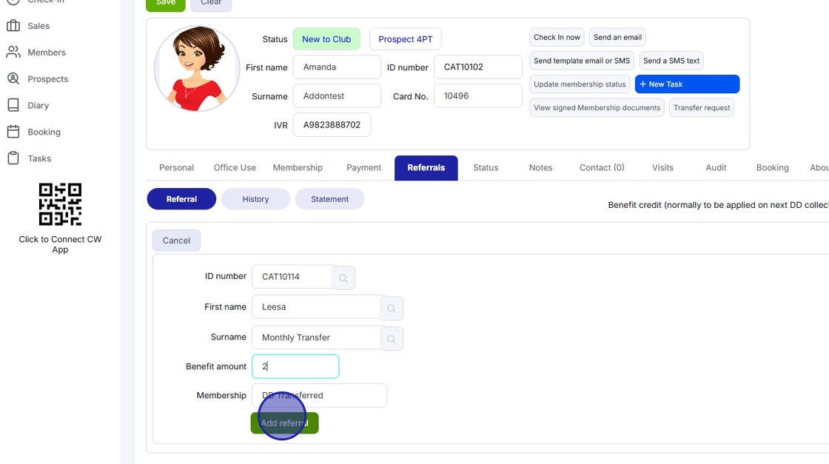Click the Members people icon
The image size is (829, 464).
pyautogui.click(x=13, y=52)
